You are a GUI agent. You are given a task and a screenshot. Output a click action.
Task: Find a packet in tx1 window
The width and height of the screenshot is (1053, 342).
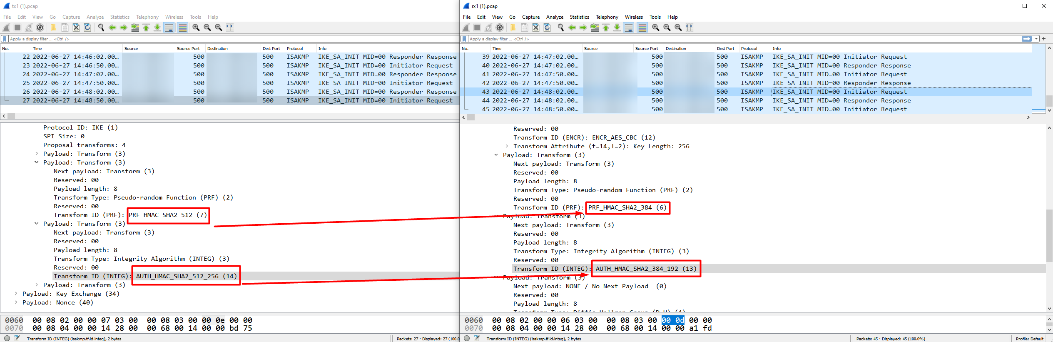[x=101, y=27]
